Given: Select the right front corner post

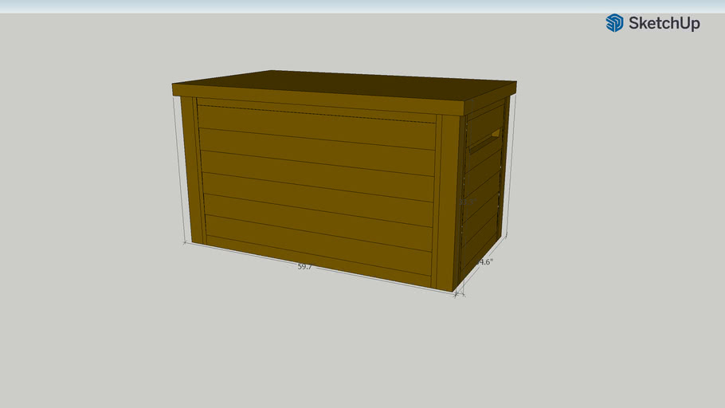Looking at the screenshot, I should point(446,202).
